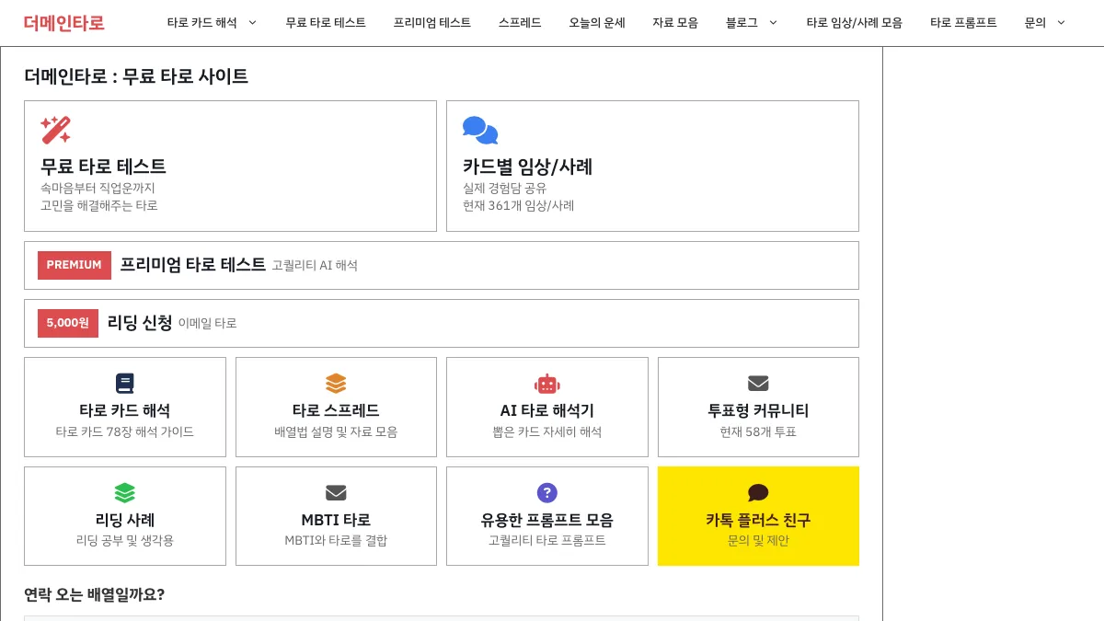Click the text 실제 경험담 공유
The image size is (1104, 621).
click(x=504, y=188)
